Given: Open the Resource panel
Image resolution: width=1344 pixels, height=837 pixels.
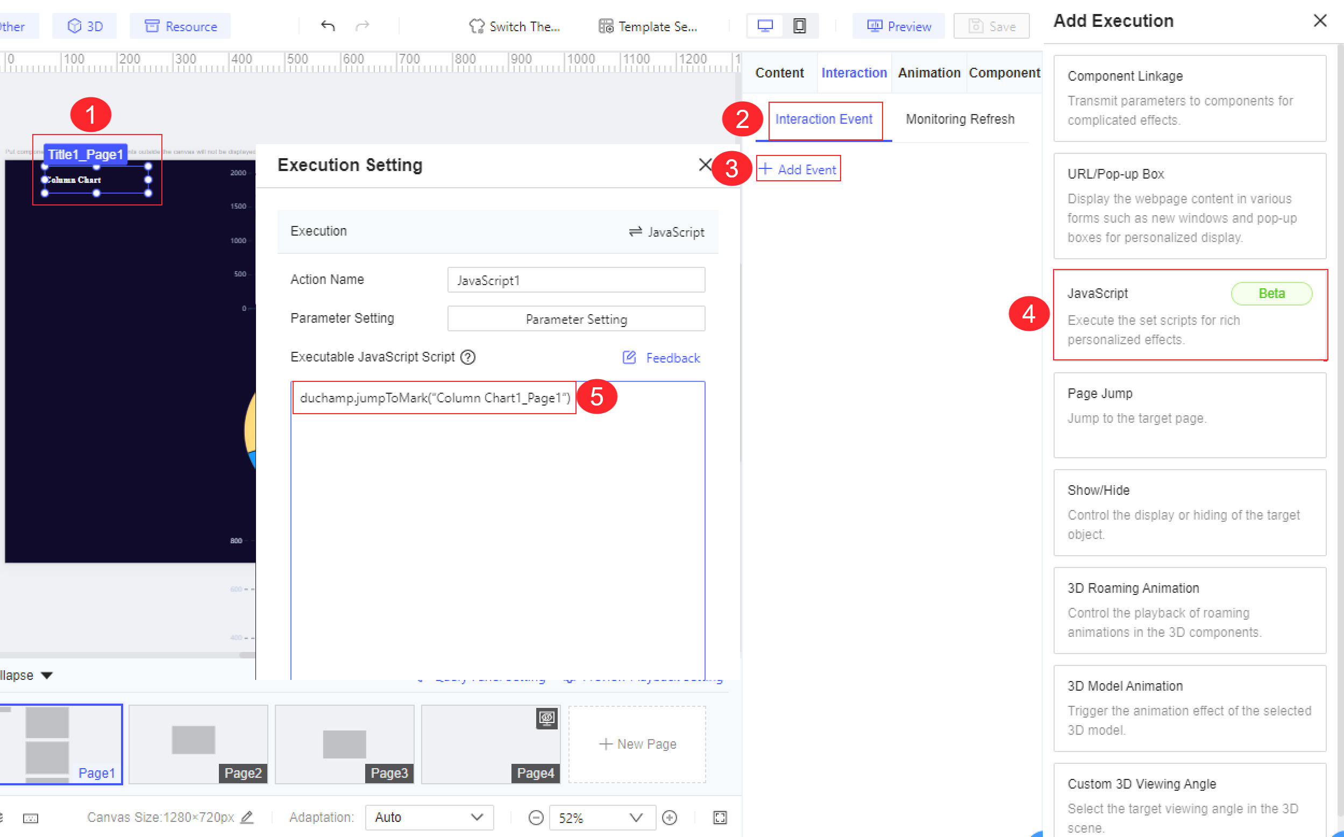Looking at the screenshot, I should 180,25.
